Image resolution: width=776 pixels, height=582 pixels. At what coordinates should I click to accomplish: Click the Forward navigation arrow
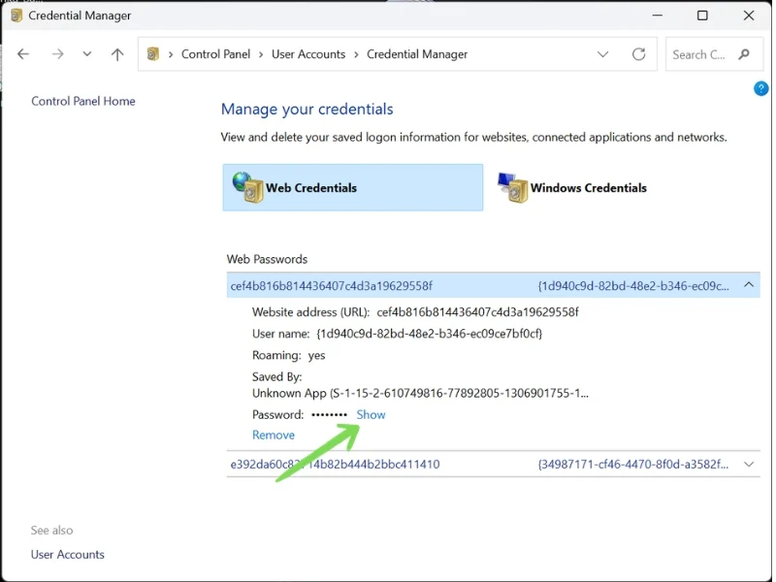tap(57, 54)
